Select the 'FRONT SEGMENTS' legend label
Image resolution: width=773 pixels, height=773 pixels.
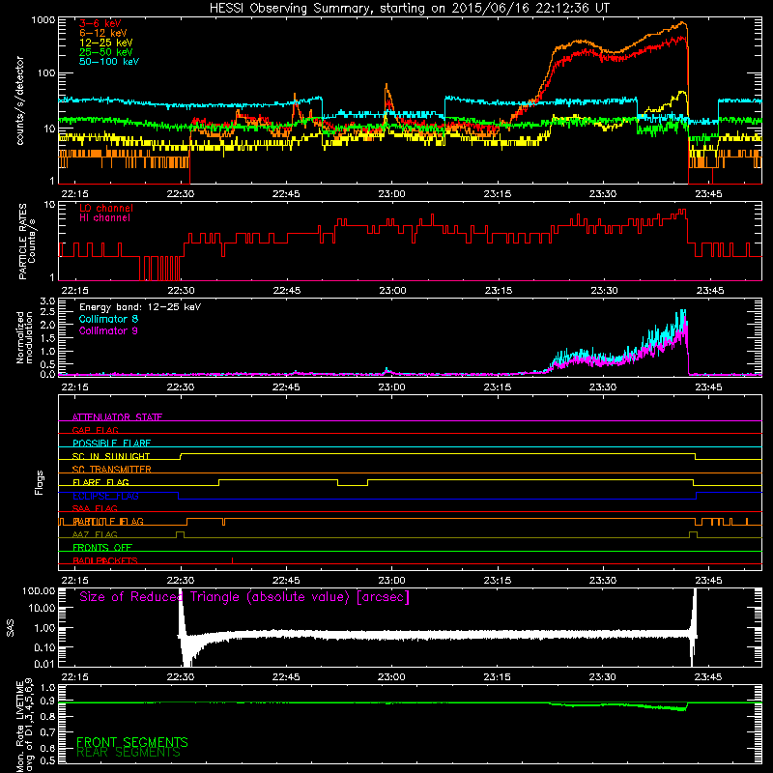coord(132,742)
